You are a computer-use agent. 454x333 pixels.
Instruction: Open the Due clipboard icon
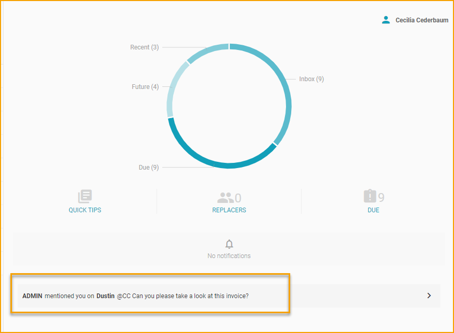tap(370, 196)
